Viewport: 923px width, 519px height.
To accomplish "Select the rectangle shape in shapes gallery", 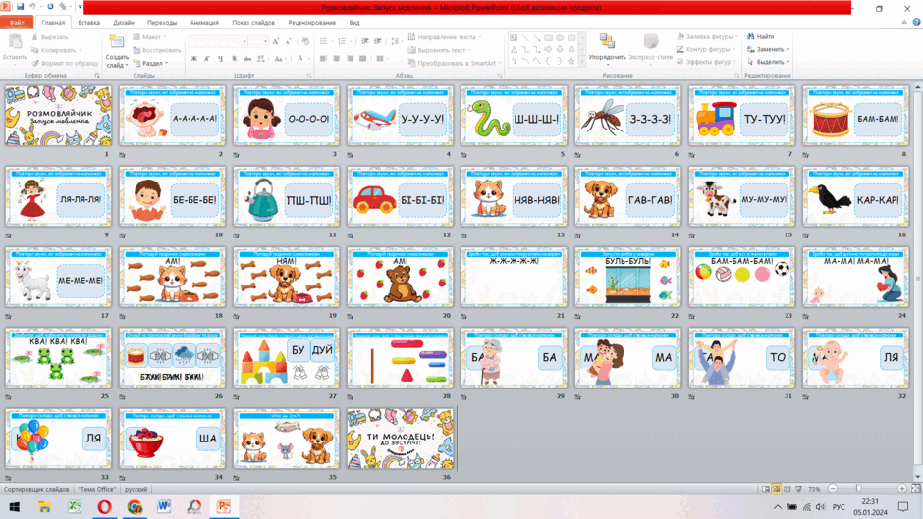I will [x=548, y=37].
